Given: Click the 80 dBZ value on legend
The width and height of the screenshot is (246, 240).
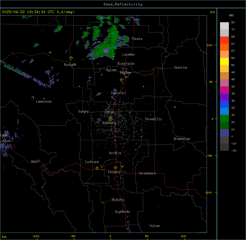Looking at the screenshot, I should 233,23.
